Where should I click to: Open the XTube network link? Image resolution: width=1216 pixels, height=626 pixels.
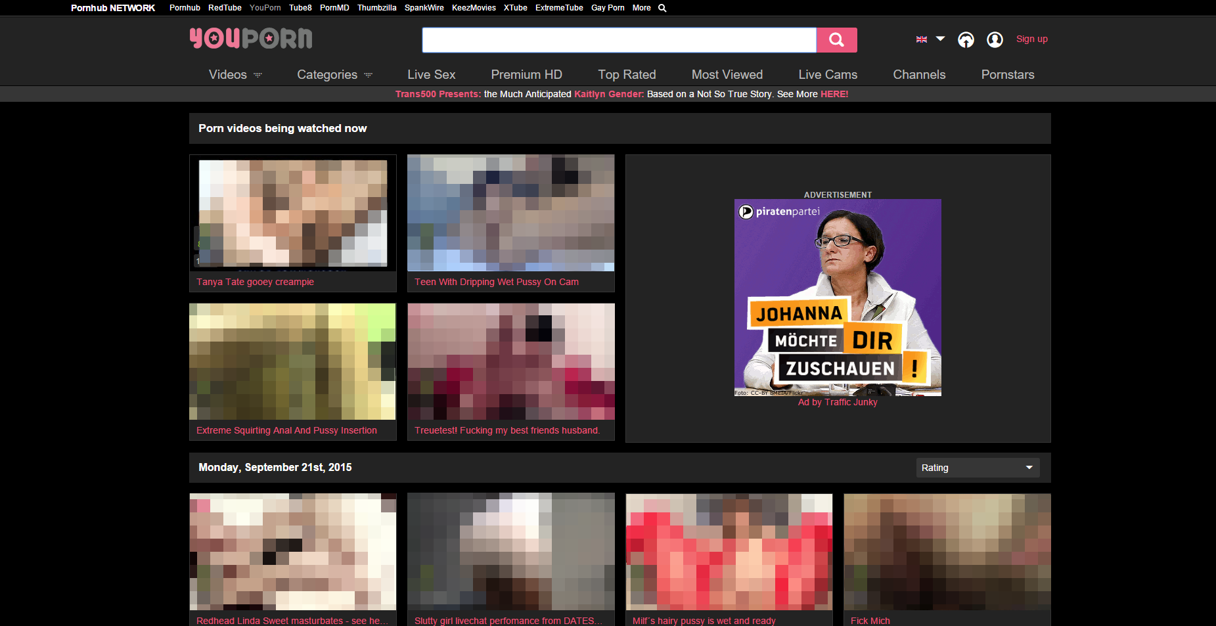[x=515, y=8]
